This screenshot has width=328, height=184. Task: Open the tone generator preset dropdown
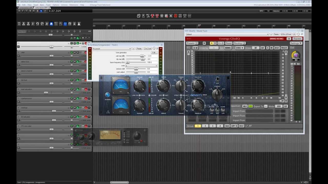click(x=112, y=49)
